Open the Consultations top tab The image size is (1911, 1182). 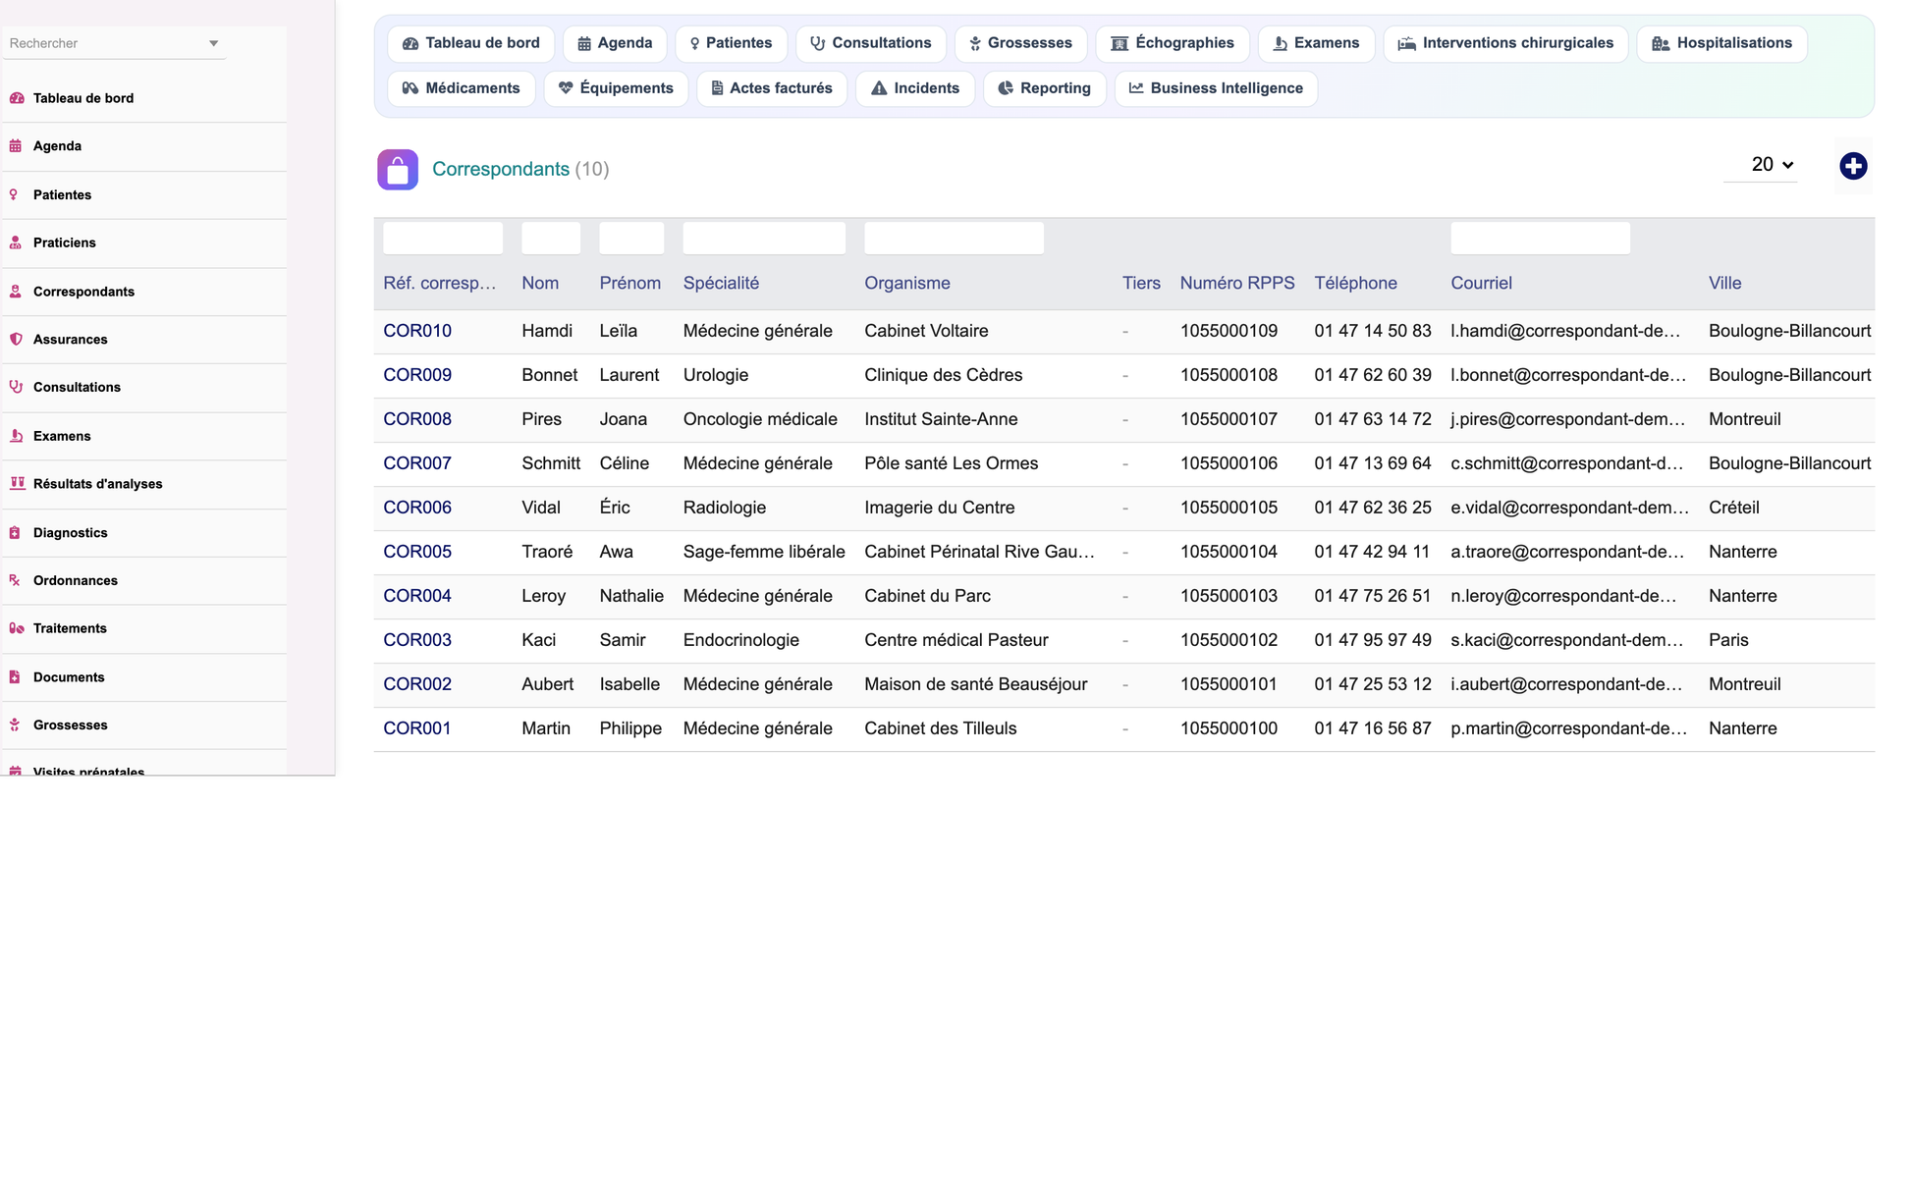coord(871,43)
